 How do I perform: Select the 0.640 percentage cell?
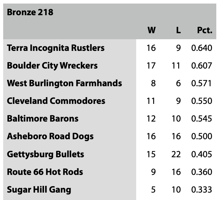coord(201,48)
